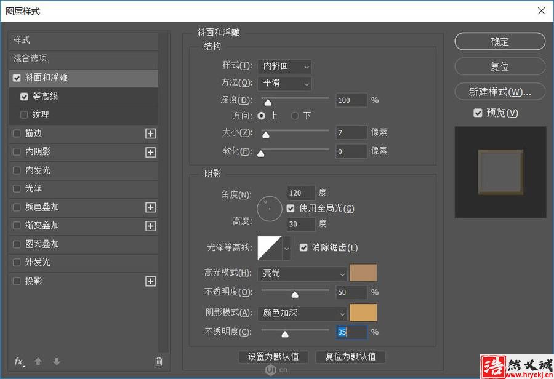Add another 颜色叠加 effect with plus icon
This screenshot has width=554, height=379.
click(151, 207)
